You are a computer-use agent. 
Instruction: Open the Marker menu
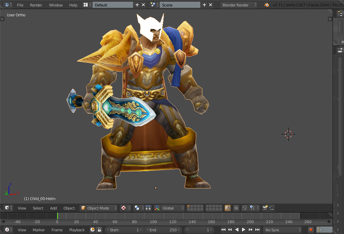(39, 230)
